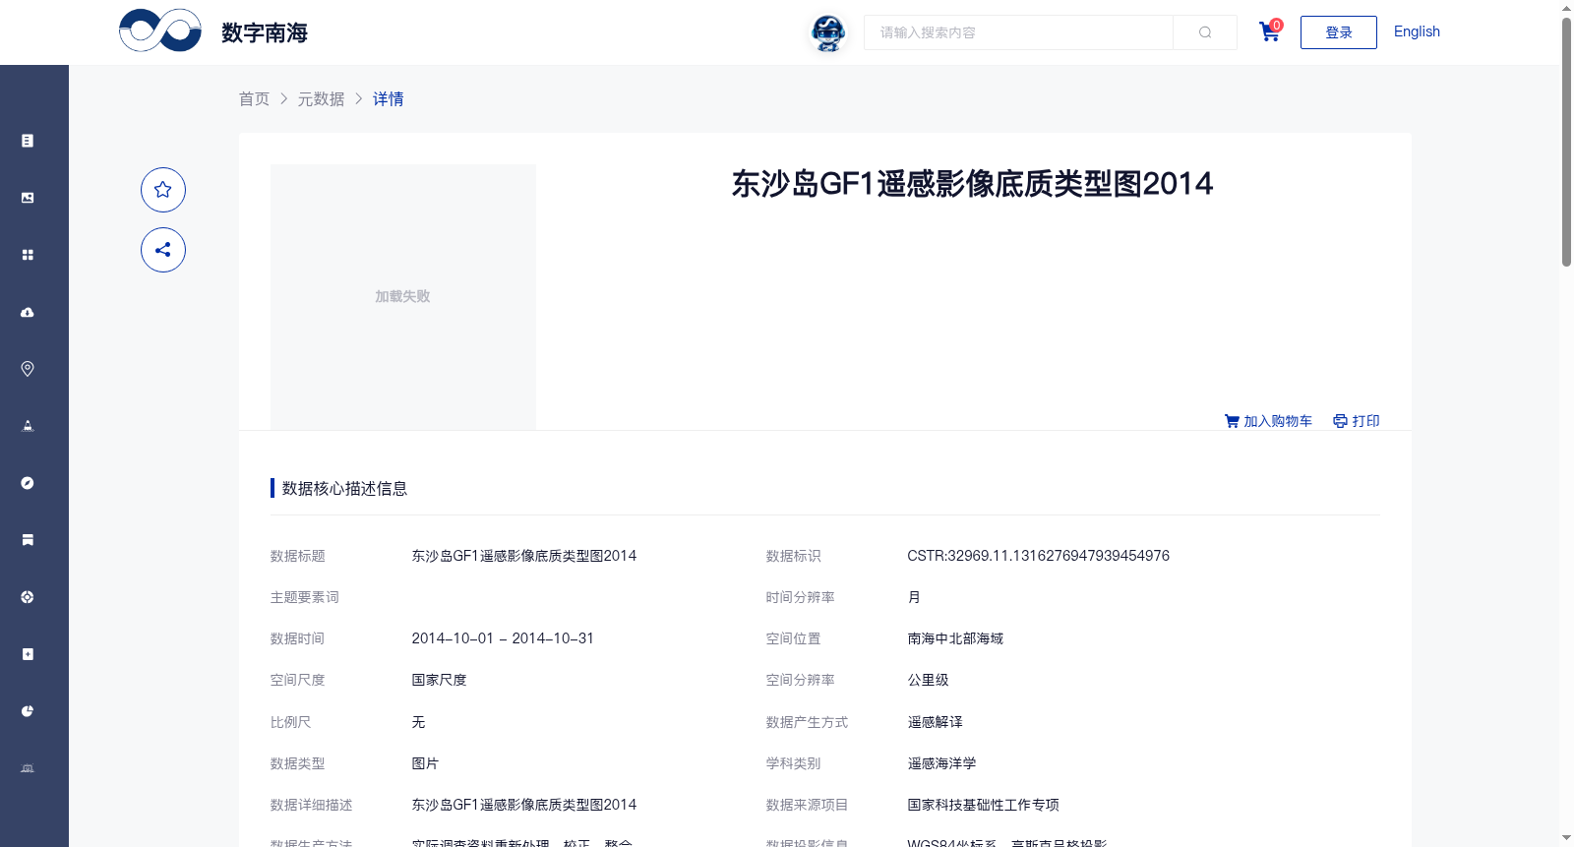Click 打印 print button
This screenshot has height=847, width=1574.
[1357, 421]
